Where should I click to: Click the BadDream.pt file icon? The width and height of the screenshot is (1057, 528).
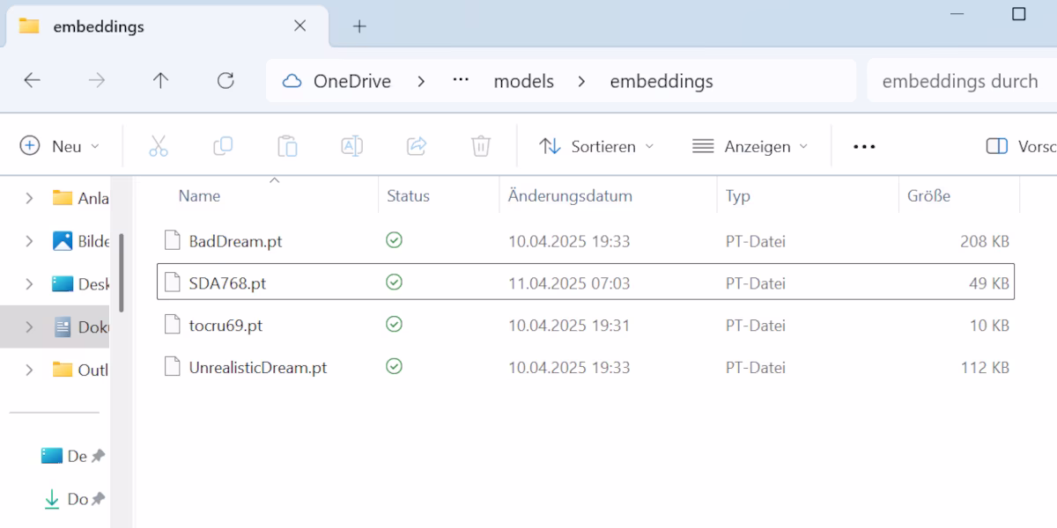coord(173,240)
